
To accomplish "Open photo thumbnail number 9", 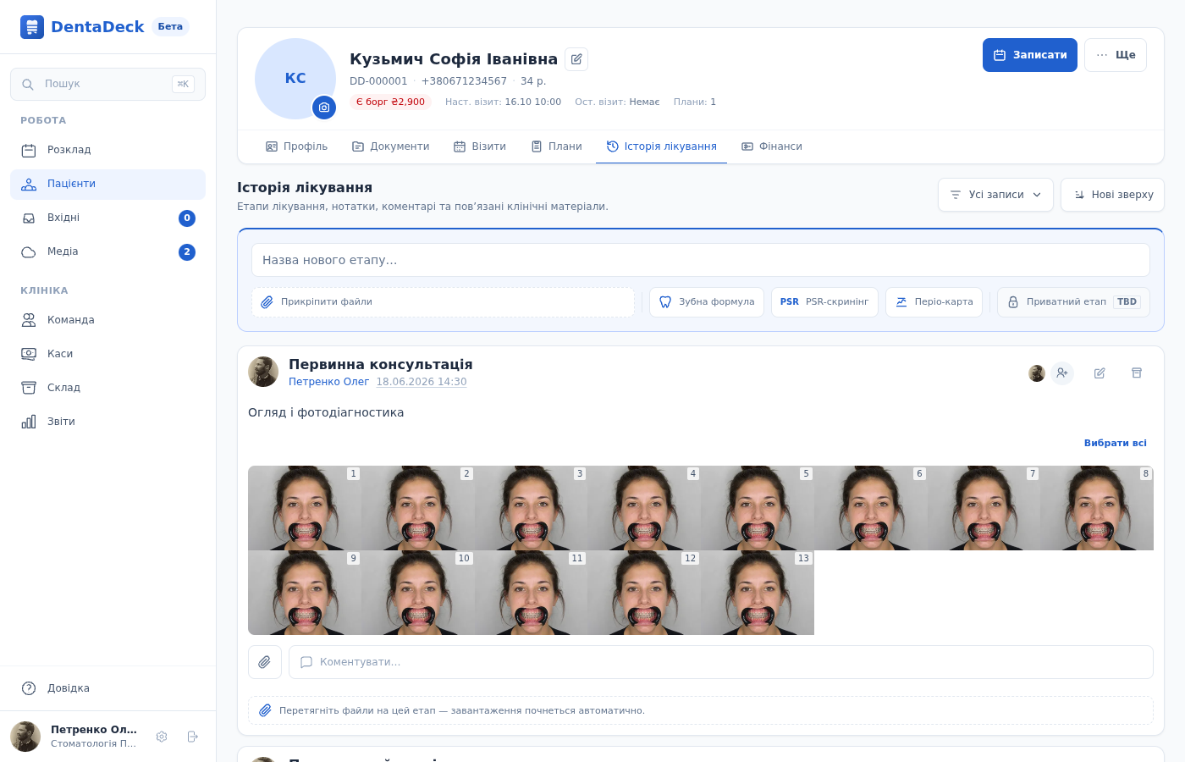I will click(x=305, y=593).
